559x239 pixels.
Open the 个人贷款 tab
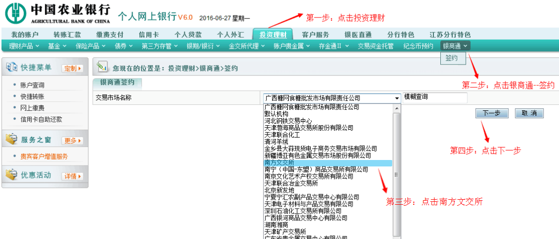pyautogui.click(x=188, y=35)
